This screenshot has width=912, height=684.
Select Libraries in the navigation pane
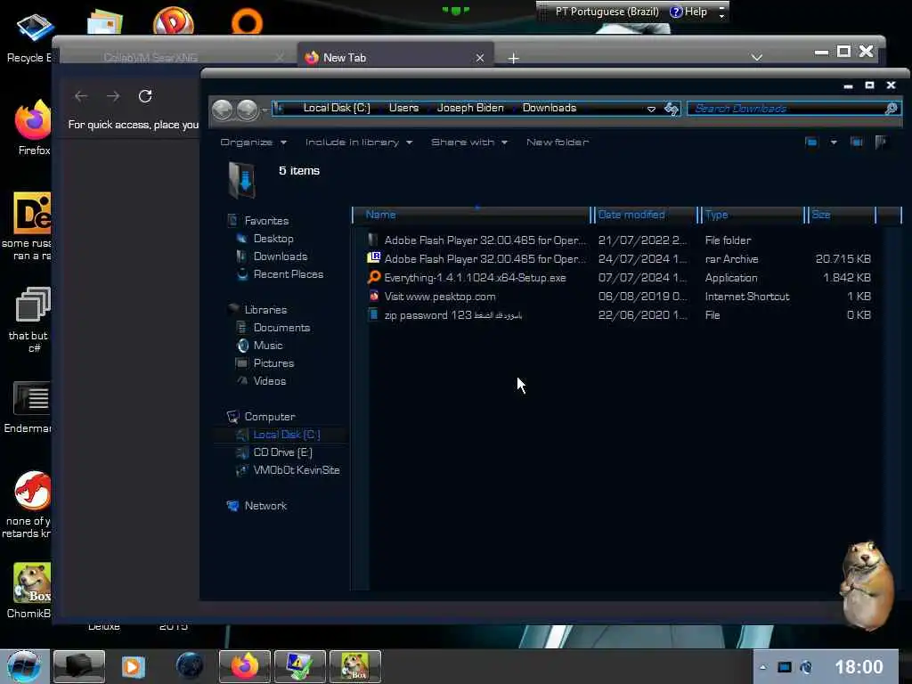pyautogui.click(x=265, y=309)
